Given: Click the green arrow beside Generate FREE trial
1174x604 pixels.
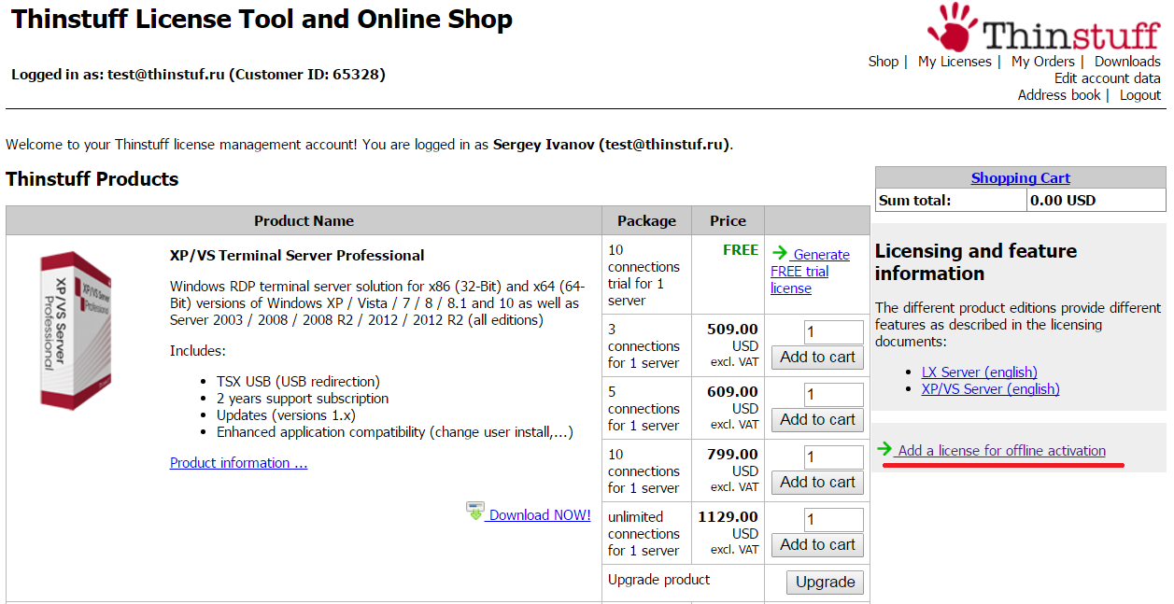Looking at the screenshot, I should (x=780, y=253).
